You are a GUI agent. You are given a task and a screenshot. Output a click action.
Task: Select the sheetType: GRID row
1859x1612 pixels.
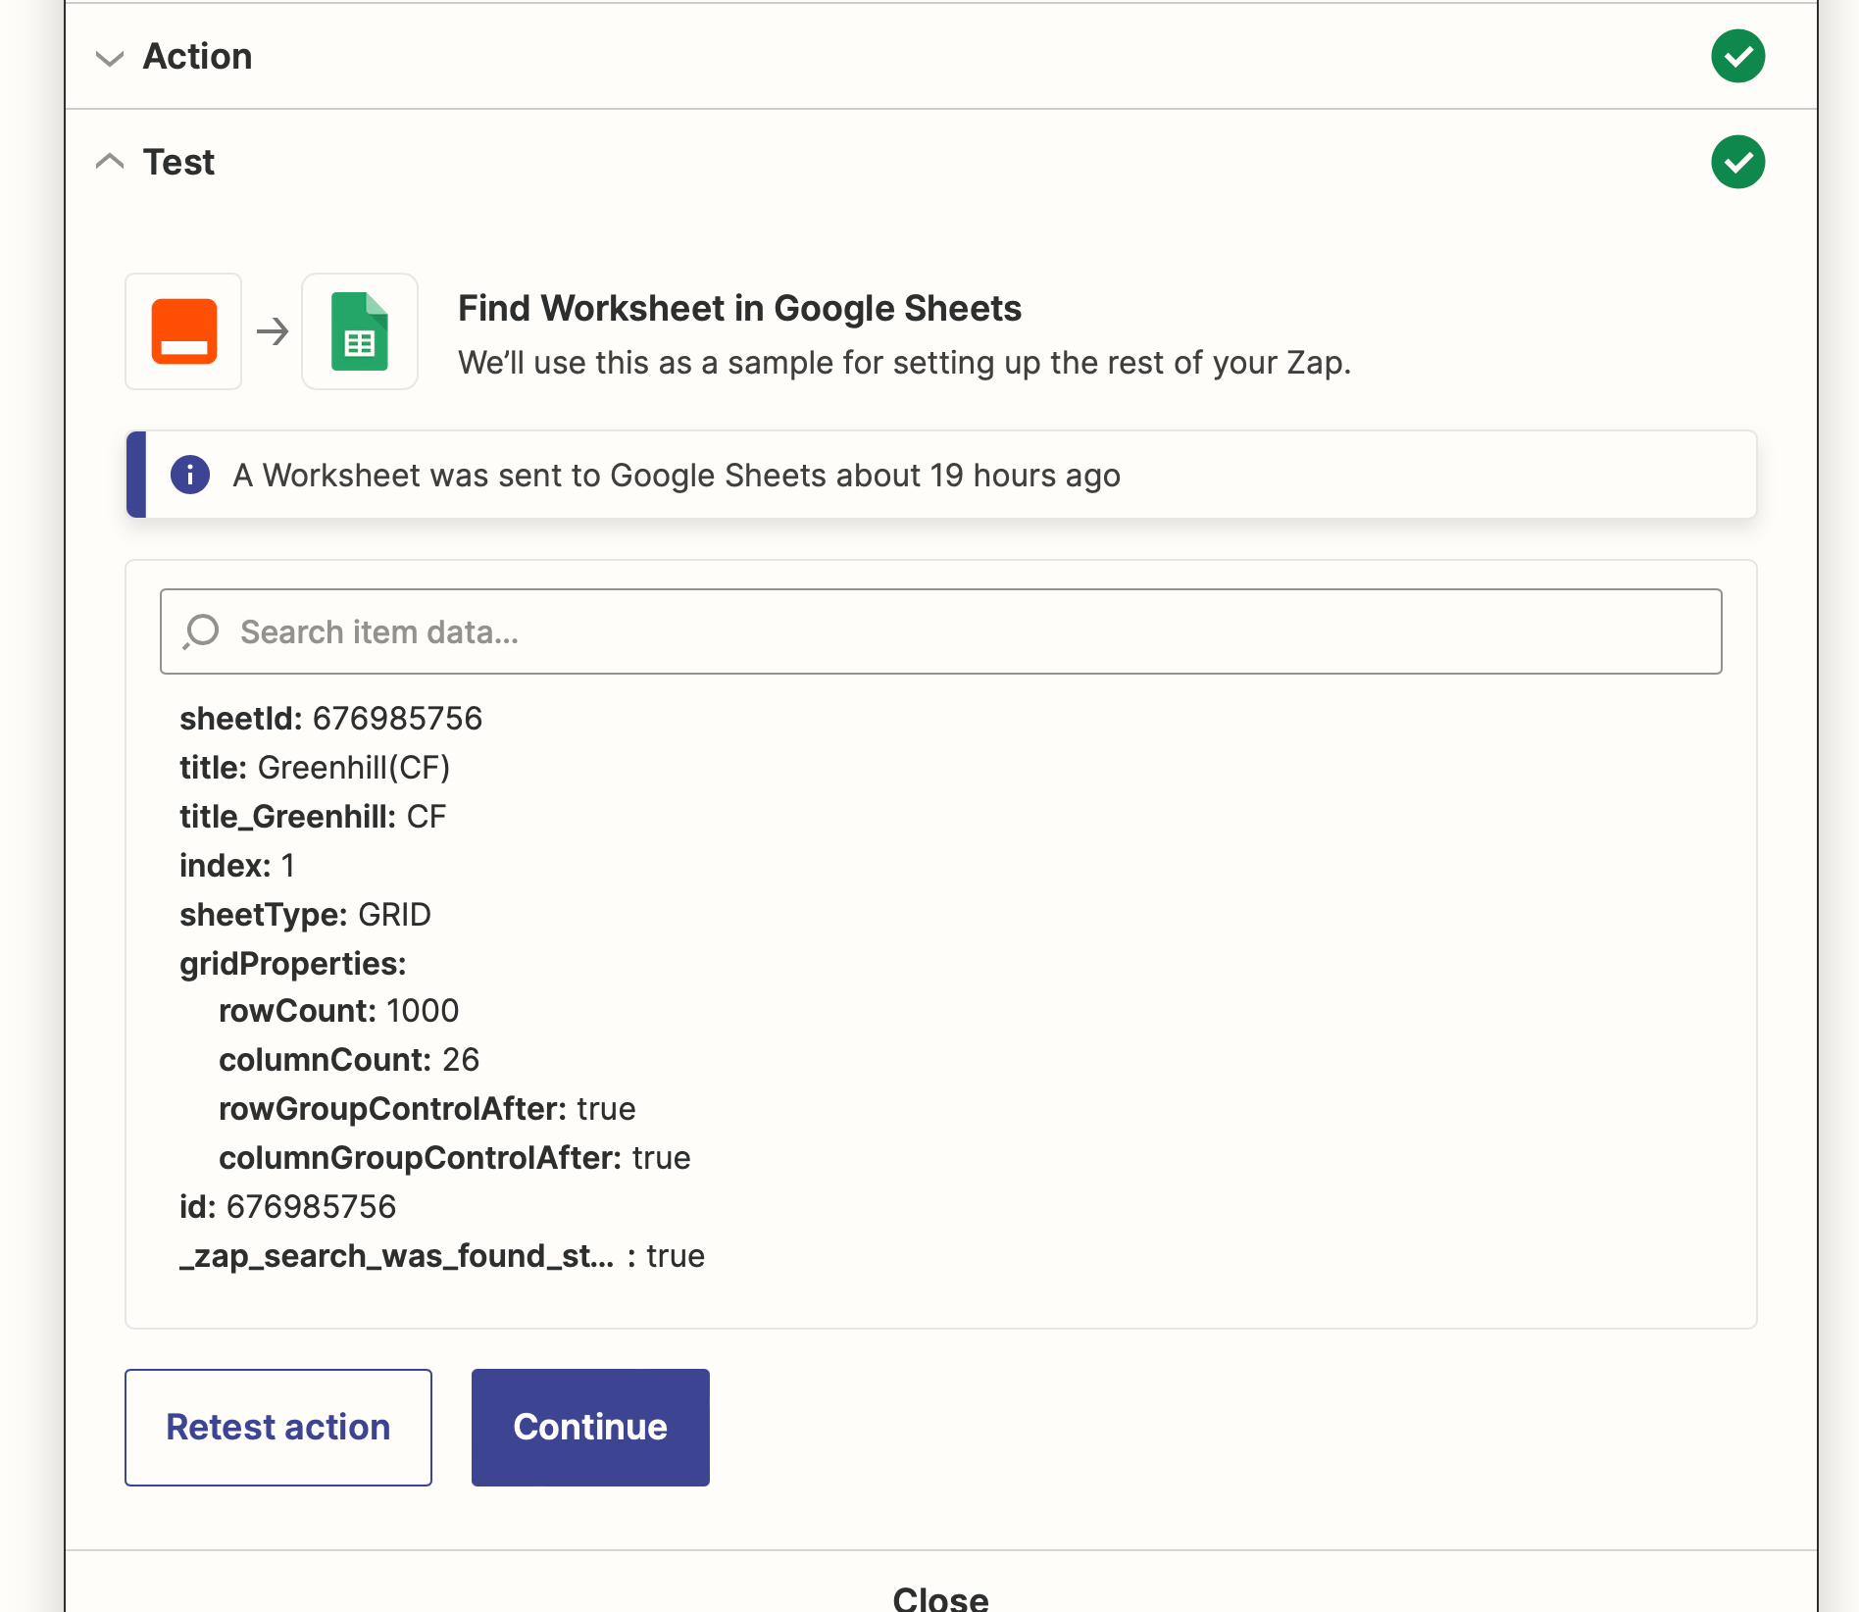click(305, 915)
